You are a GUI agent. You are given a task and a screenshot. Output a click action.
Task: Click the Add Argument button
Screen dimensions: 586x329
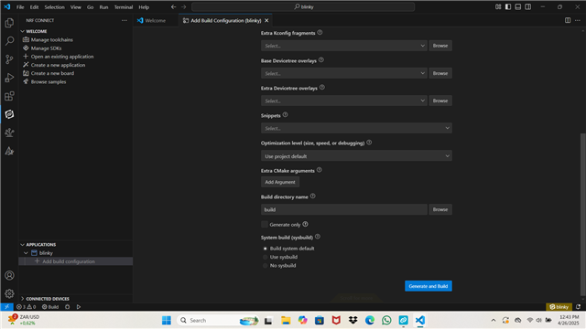point(280,182)
